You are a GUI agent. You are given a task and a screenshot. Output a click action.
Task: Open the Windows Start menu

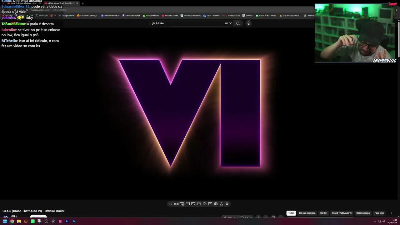5,221
